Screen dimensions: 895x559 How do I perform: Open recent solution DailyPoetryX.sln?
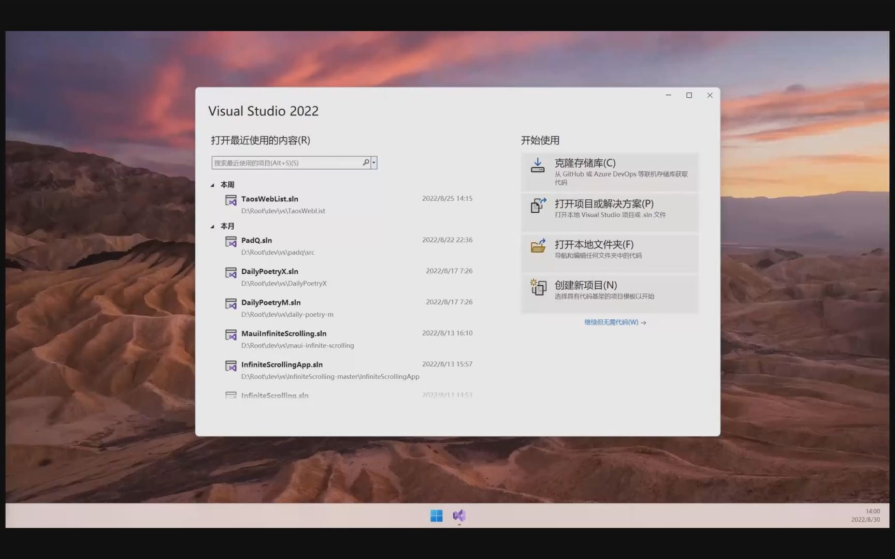(348, 277)
